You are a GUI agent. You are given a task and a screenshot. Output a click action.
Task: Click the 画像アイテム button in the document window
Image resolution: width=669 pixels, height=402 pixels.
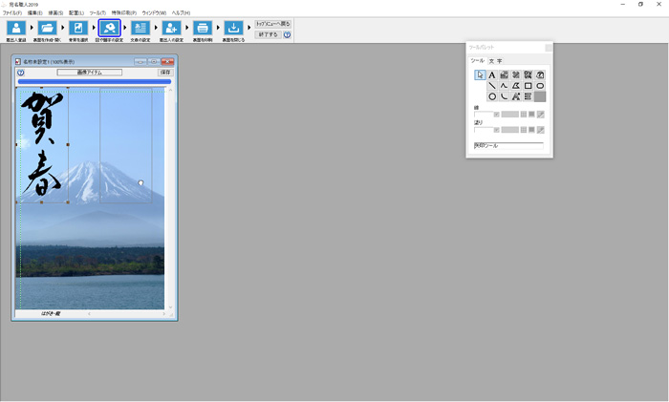(90, 73)
